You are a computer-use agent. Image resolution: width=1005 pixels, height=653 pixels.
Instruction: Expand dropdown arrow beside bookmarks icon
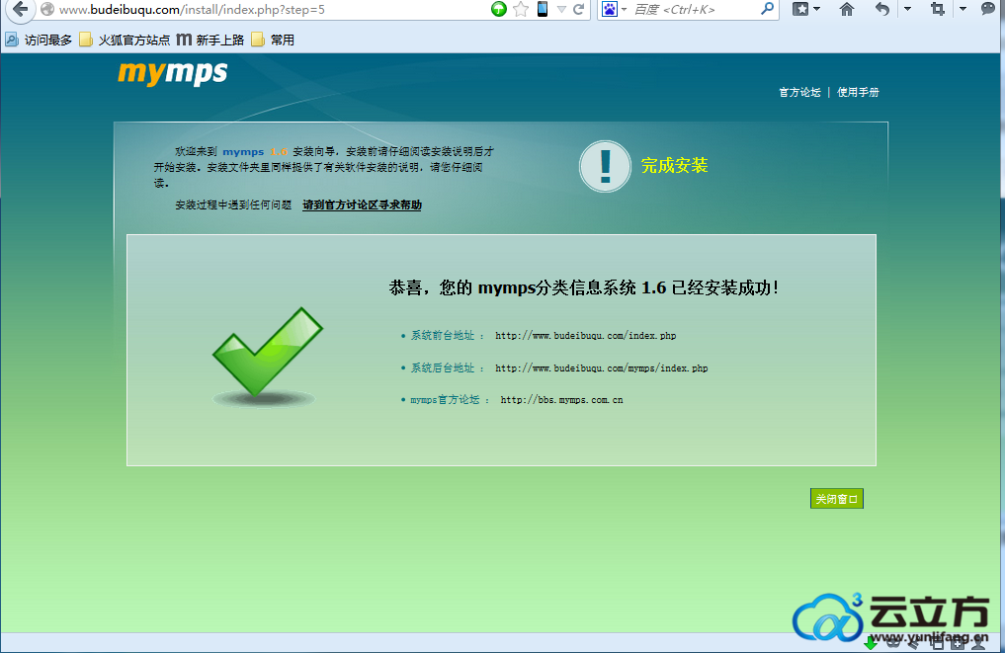pos(816,9)
